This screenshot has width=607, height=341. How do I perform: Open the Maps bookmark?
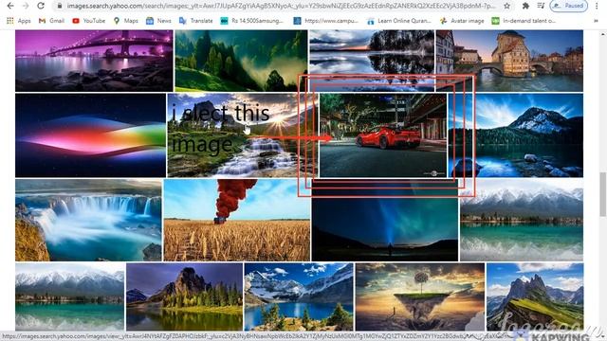pos(125,21)
